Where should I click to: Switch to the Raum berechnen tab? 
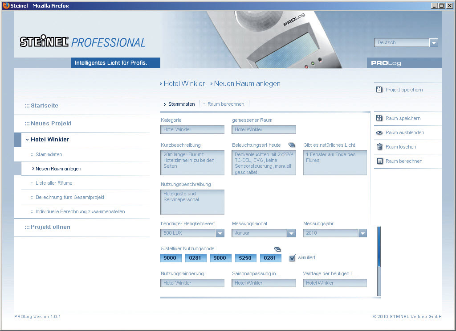coord(226,104)
